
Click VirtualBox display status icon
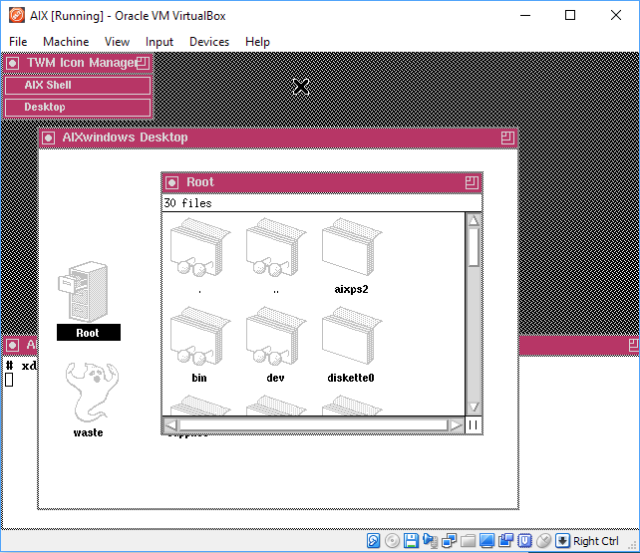pyautogui.click(x=486, y=541)
